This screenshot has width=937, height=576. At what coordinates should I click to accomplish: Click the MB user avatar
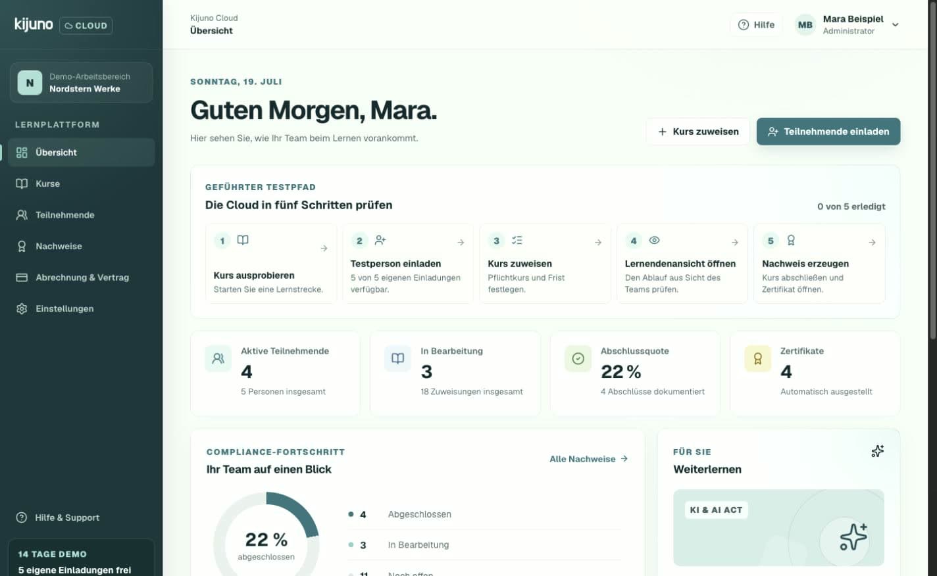(805, 25)
